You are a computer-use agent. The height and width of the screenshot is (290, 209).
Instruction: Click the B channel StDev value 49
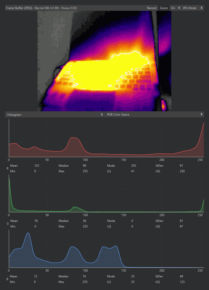(181, 276)
